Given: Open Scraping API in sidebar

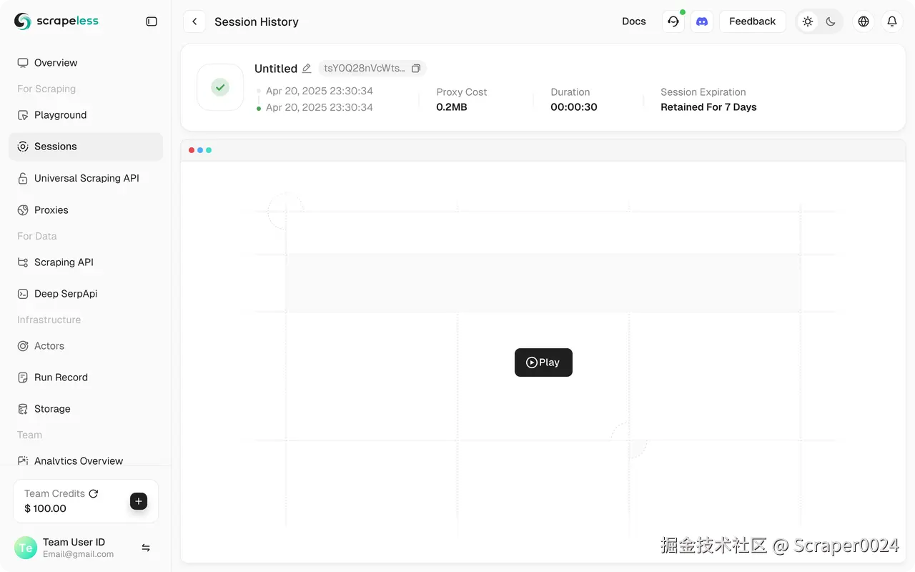Looking at the screenshot, I should 86,262.
